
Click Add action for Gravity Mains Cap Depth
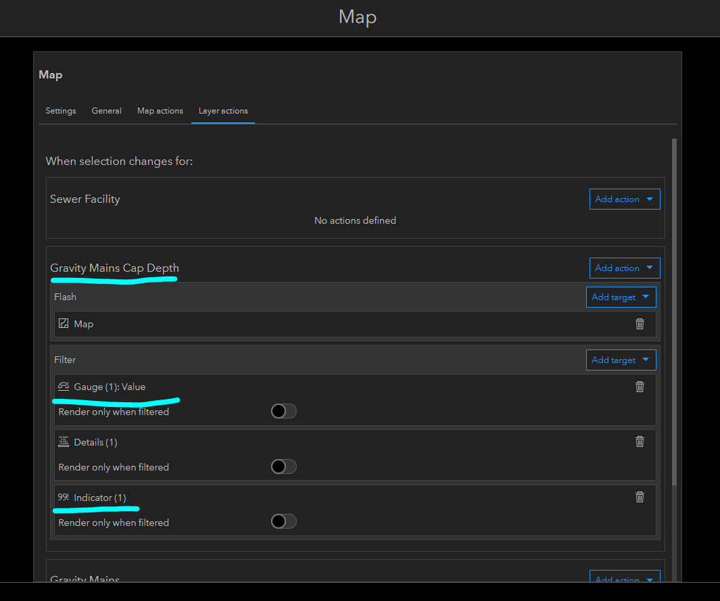point(624,268)
